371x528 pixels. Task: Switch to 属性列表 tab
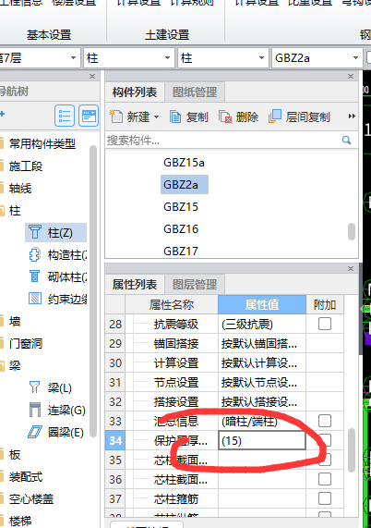pos(135,285)
